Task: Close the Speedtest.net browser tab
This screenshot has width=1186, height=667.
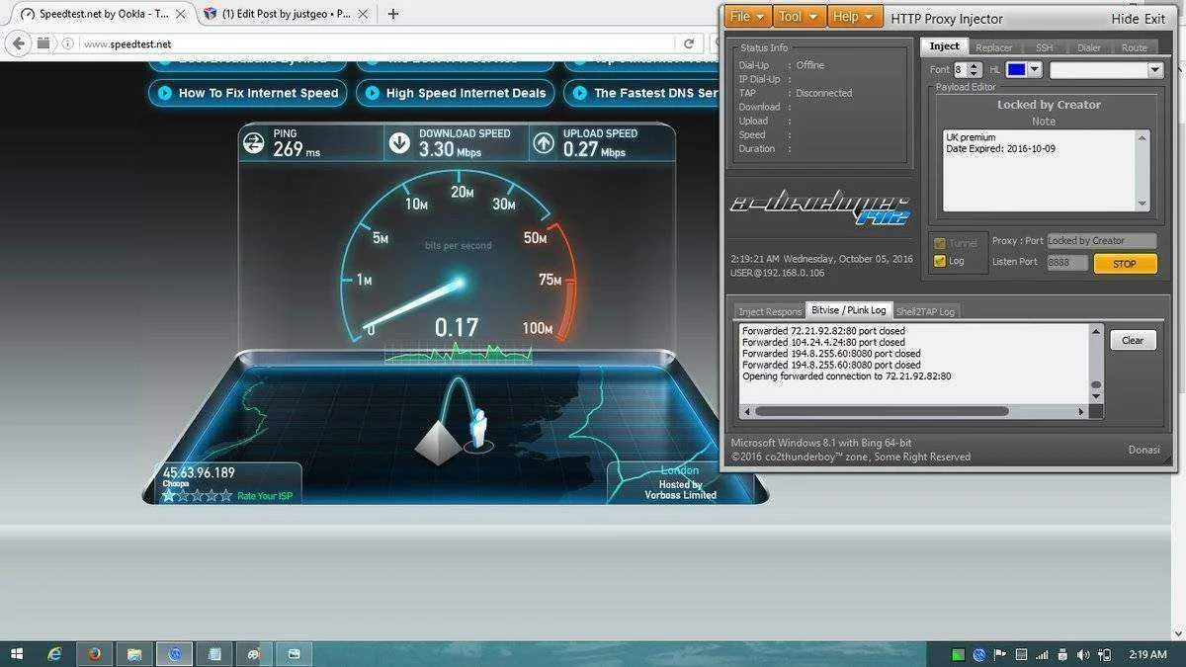Action: click(x=183, y=14)
